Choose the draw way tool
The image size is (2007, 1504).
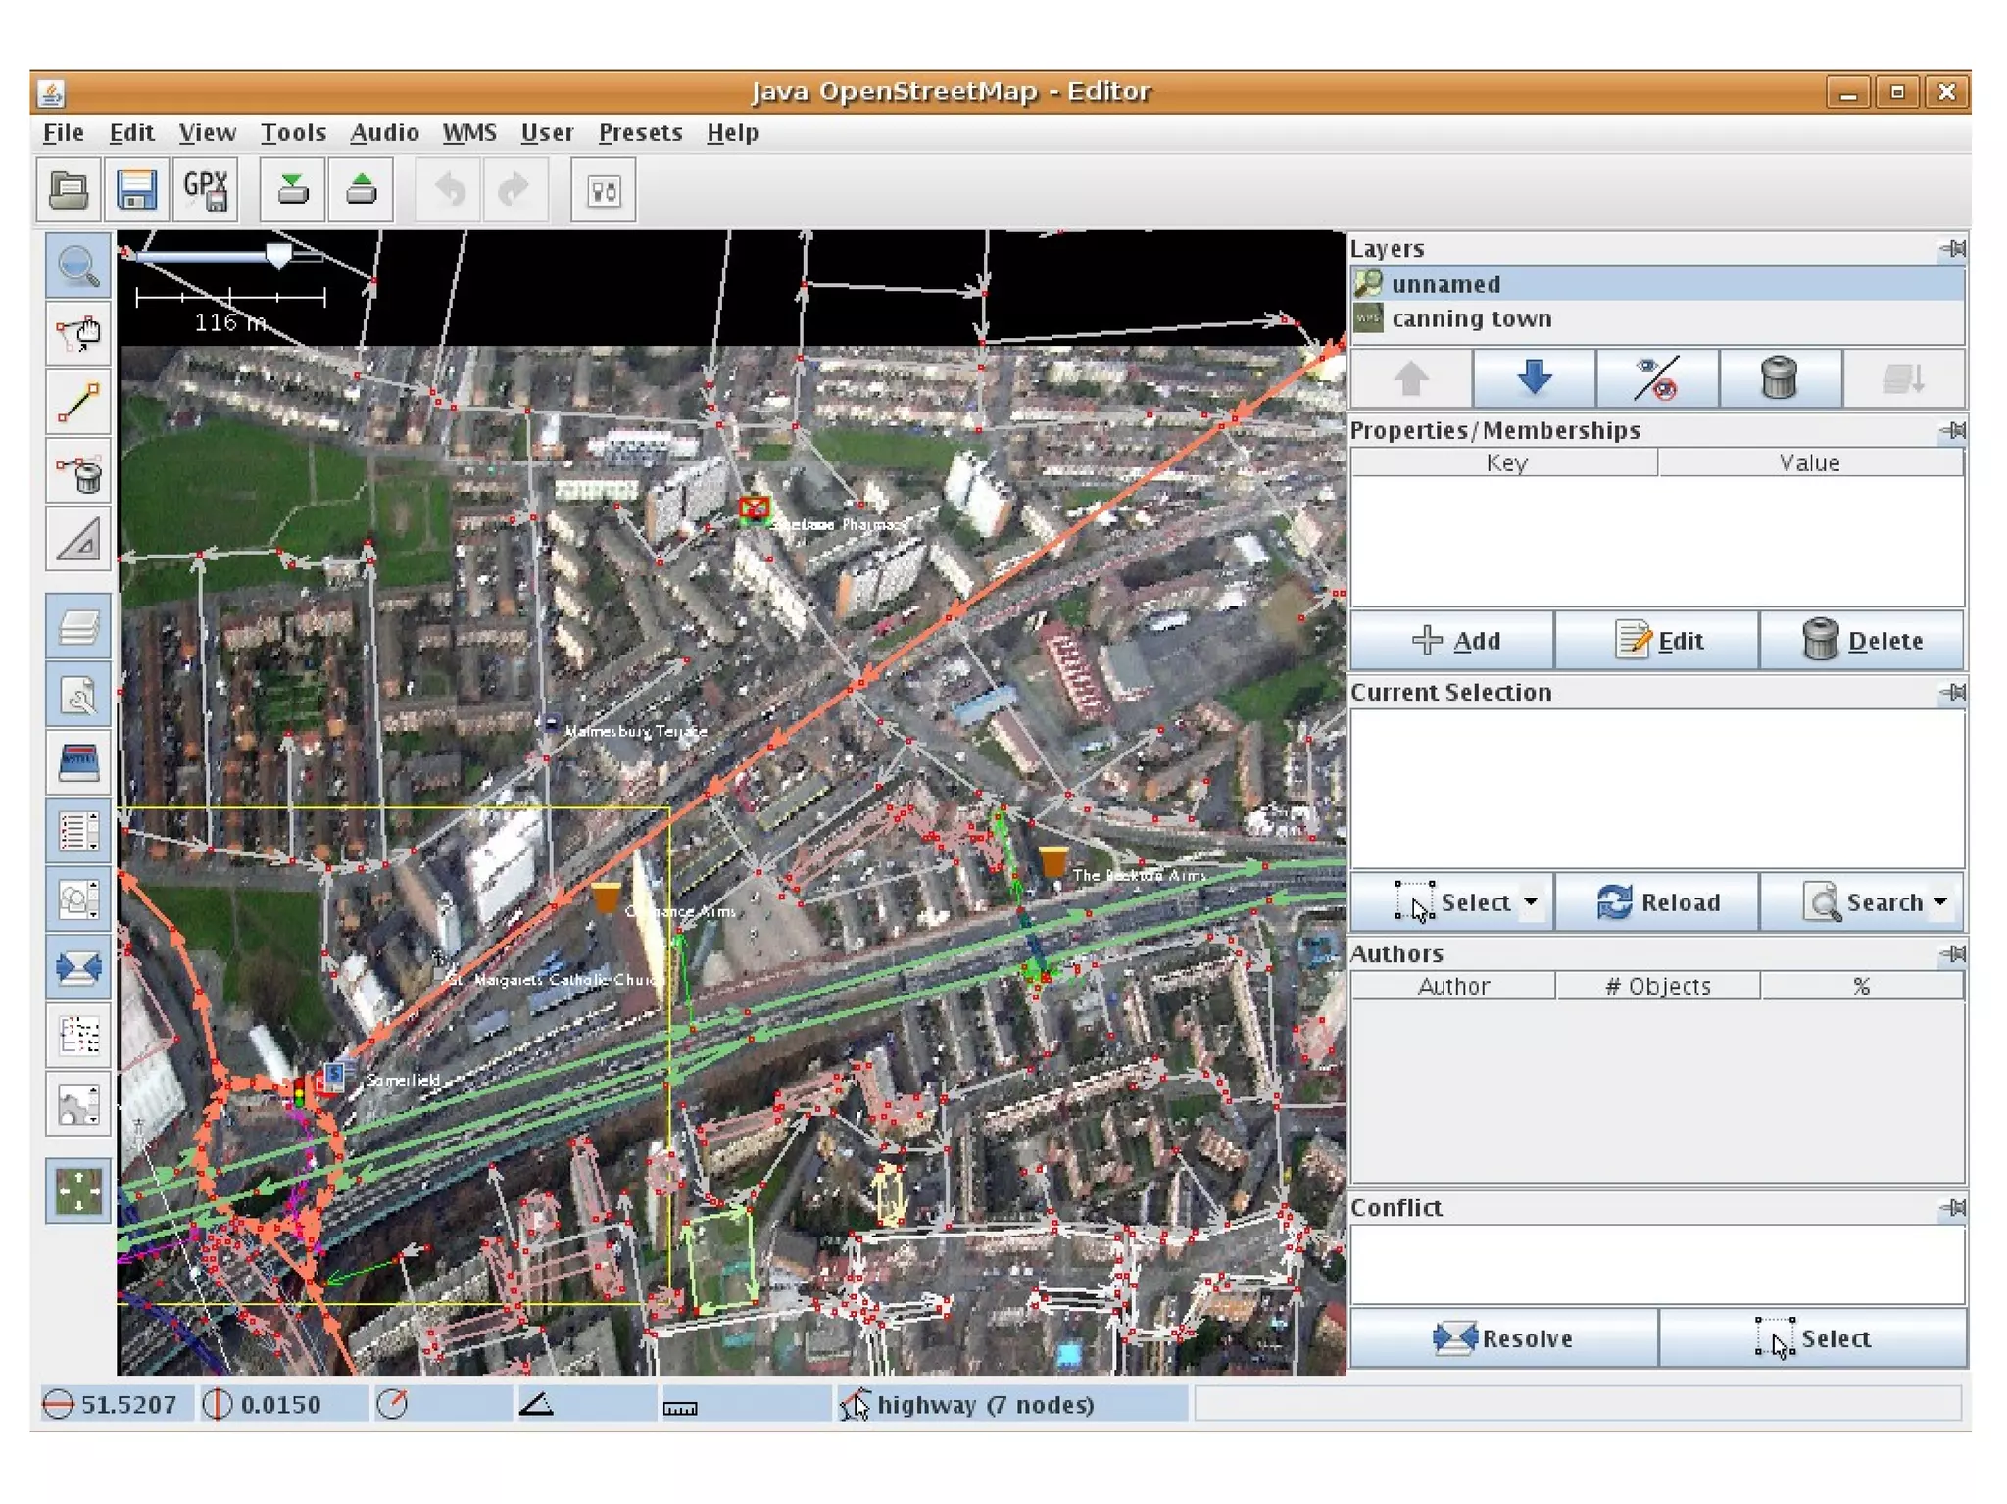(77, 403)
